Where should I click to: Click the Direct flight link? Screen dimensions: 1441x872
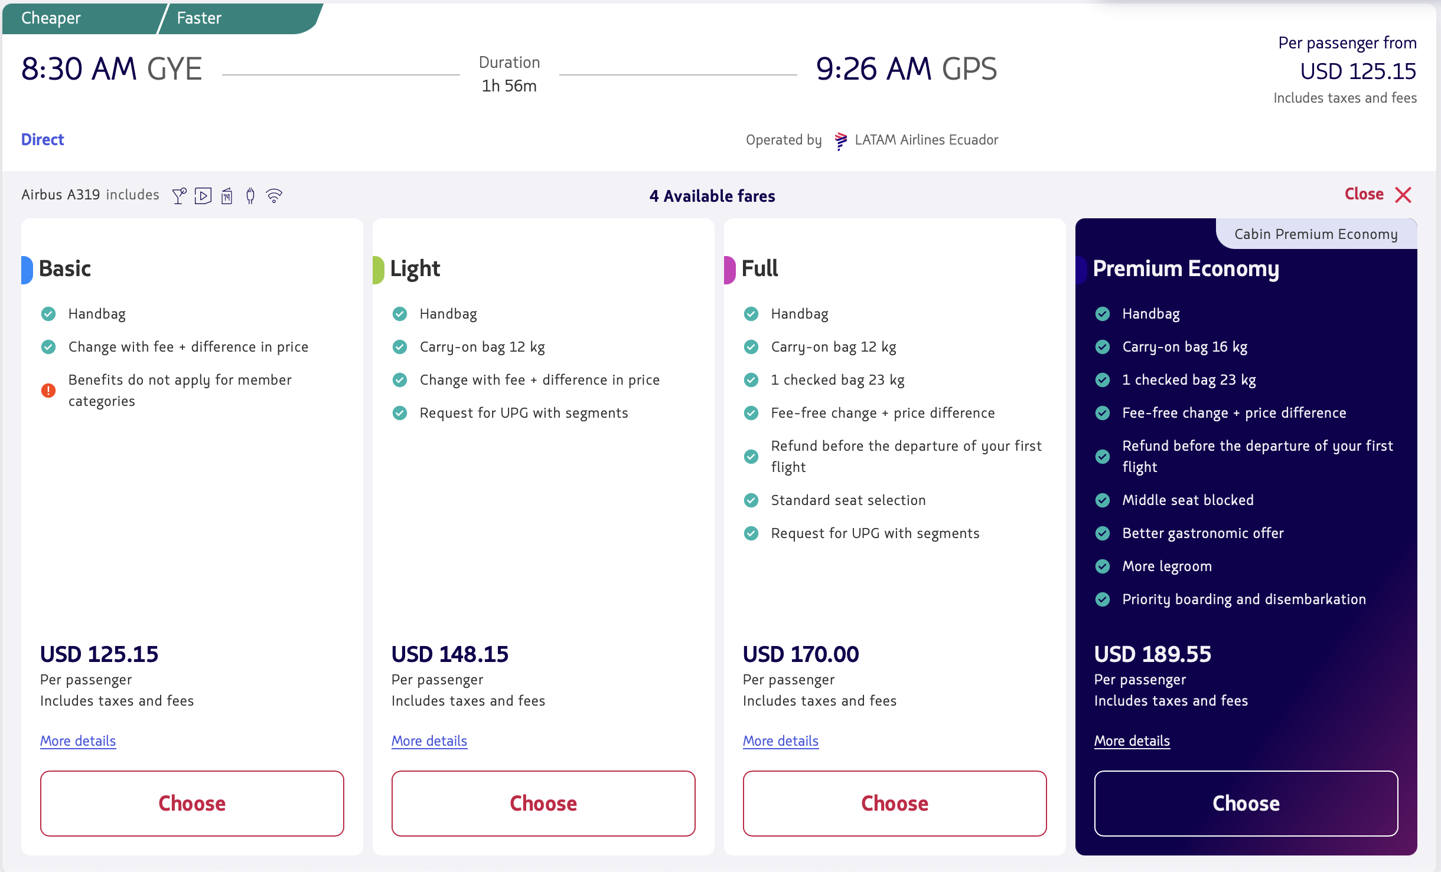click(x=43, y=140)
